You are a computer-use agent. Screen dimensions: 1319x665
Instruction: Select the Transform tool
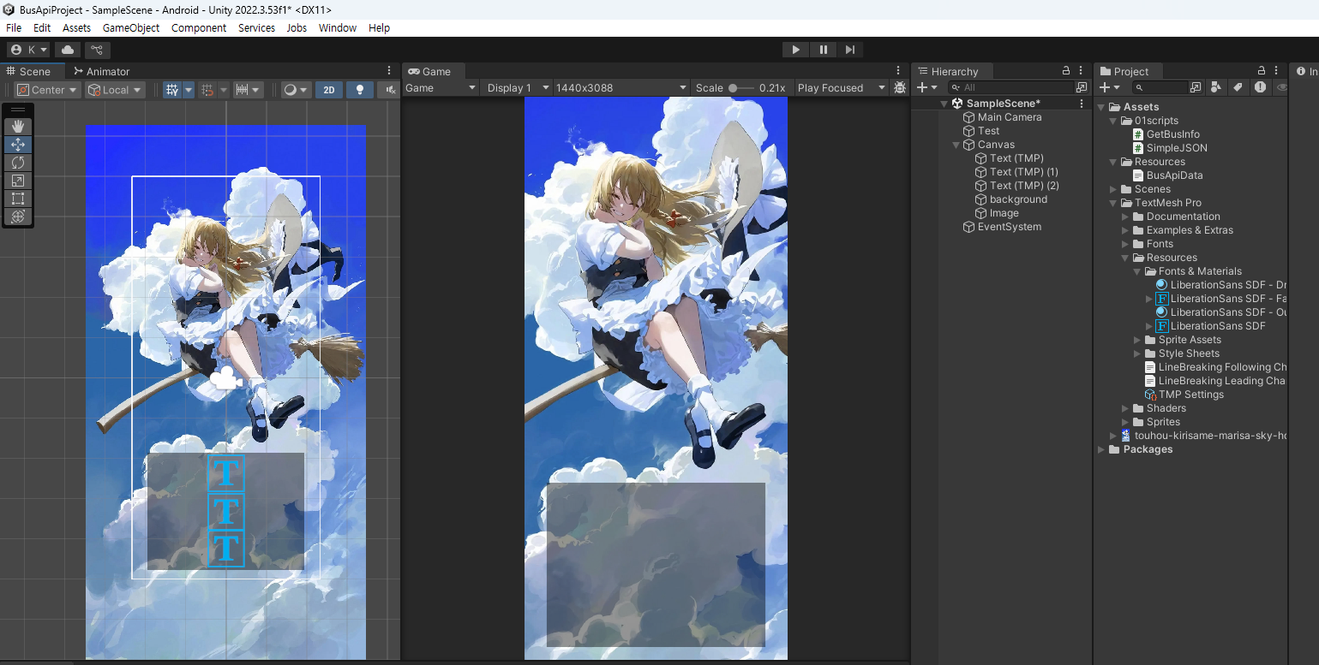tap(18, 217)
